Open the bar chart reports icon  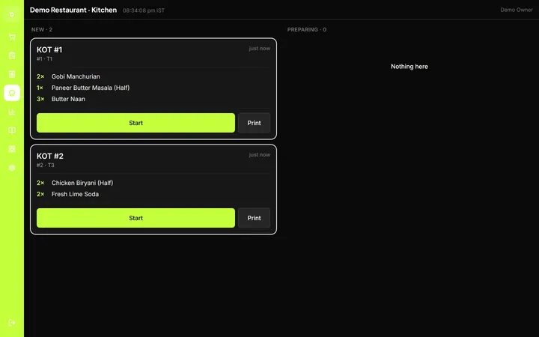[x=12, y=112]
